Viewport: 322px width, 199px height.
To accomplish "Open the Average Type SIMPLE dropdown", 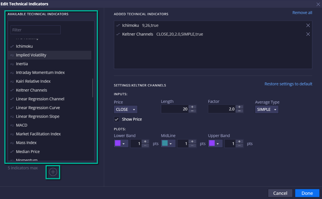I will pos(266,109).
